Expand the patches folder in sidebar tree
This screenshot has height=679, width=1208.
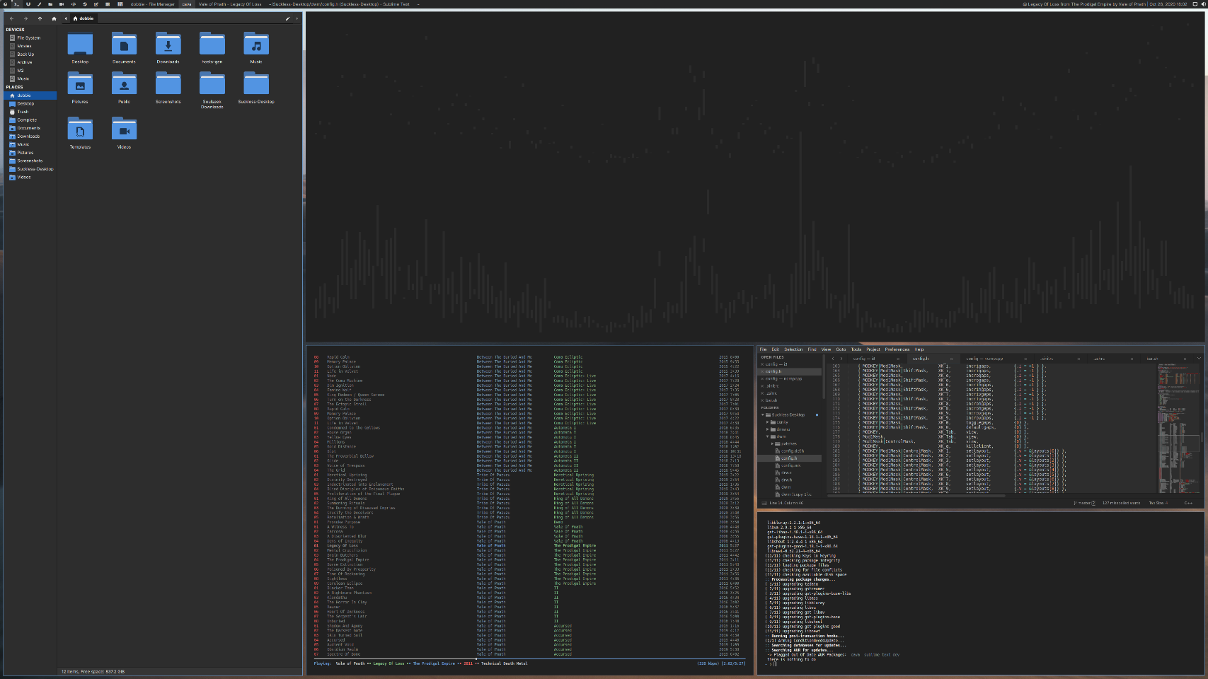tap(772, 443)
